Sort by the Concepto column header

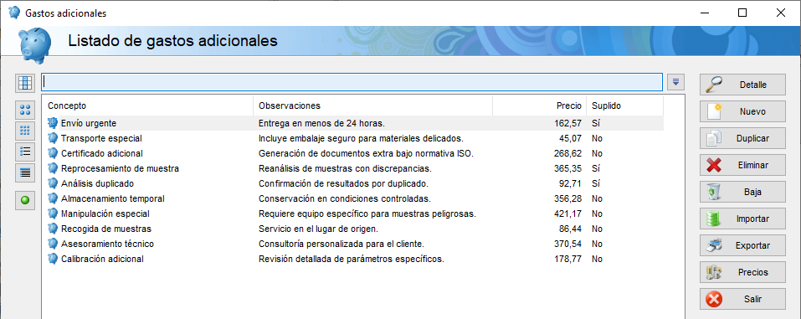(147, 105)
